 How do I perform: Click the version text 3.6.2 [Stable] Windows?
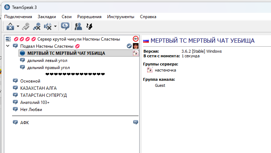click(x=202, y=51)
